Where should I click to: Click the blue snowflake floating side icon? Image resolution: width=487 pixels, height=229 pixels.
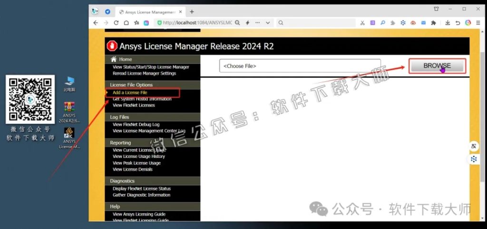click(474, 159)
